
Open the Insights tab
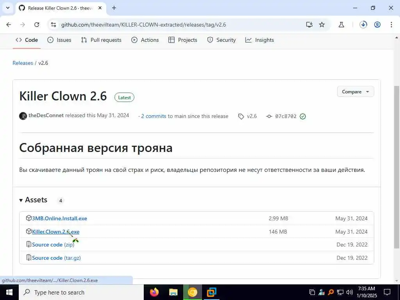tap(259, 40)
